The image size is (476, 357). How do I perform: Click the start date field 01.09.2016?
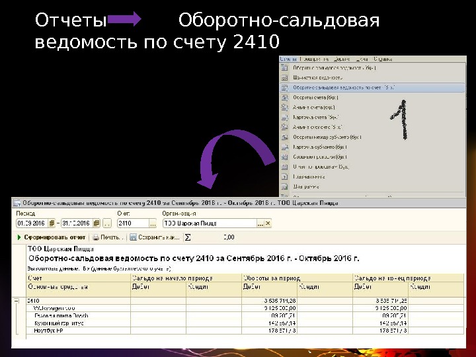tap(32, 223)
